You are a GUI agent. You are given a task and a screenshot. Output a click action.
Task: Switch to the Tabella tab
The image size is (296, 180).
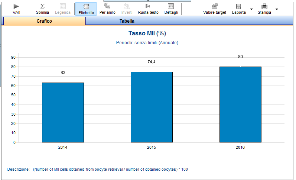pos(127,21)
